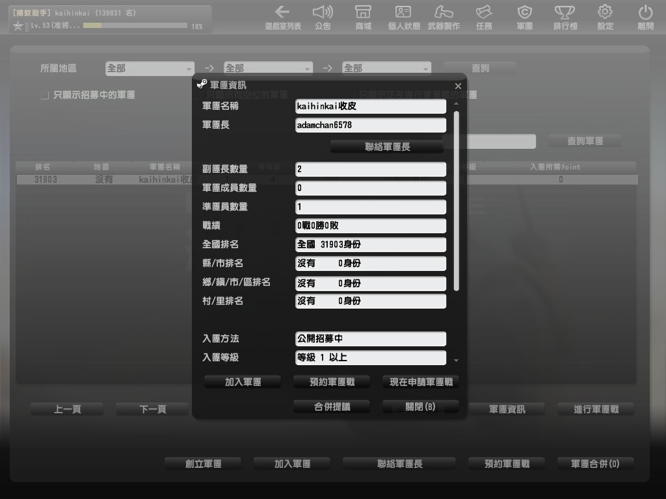666x499 pixels.
Task: Return to the 遊戲室列表 room list
Action: [x=282, y=17]
